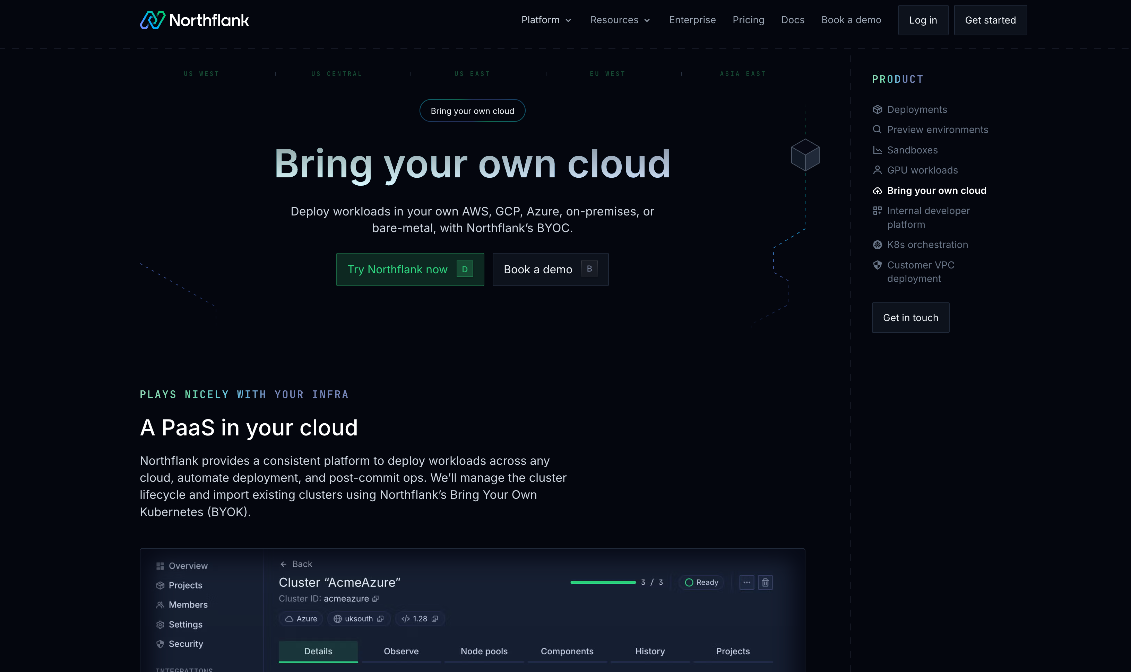Click the Preview environments magnifier icon
1131x672 pixels.
click(x=877, y=130)
